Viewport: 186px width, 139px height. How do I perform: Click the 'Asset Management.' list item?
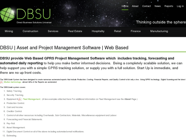(x=16, y=128)
